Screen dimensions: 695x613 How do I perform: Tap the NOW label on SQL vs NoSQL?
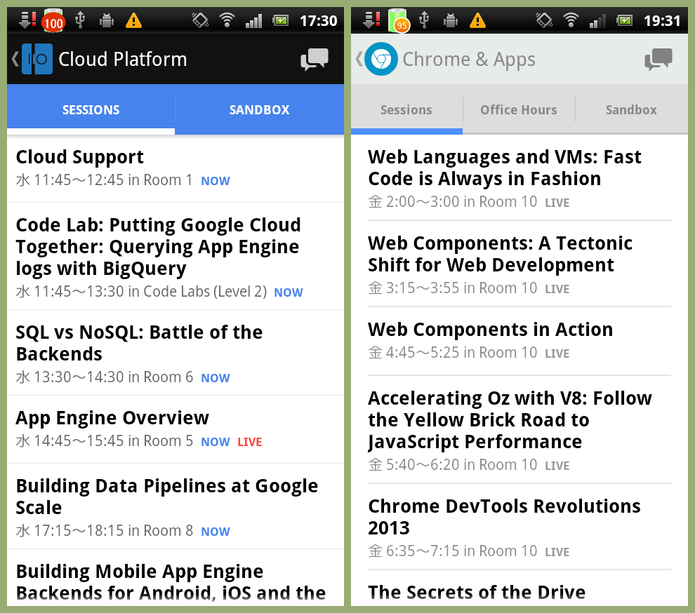coord(216,378)
